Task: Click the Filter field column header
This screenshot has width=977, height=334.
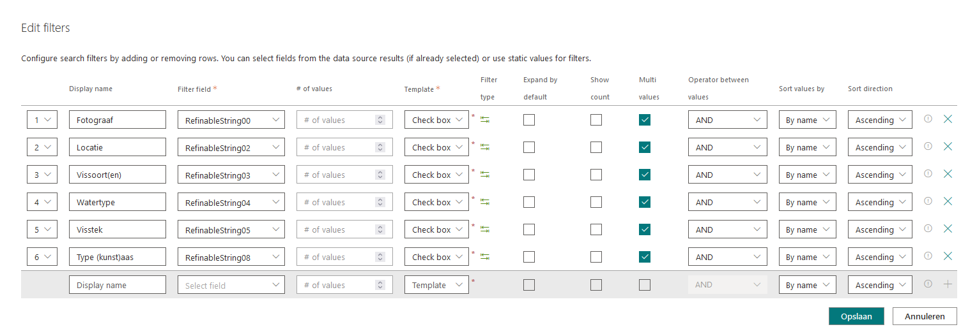Action: pyautogui.click(x=197, y=89)
